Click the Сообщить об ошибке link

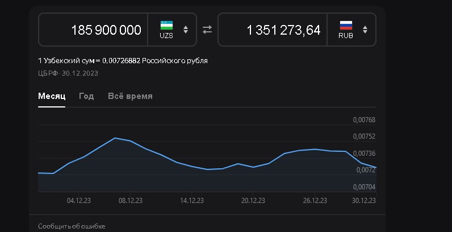(x=72, y=226)
